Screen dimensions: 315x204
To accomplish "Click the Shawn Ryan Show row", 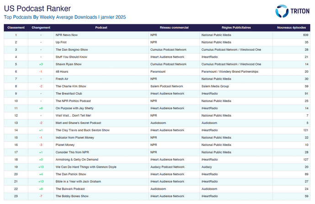I will pyautogui.click(x=68, y=64).
